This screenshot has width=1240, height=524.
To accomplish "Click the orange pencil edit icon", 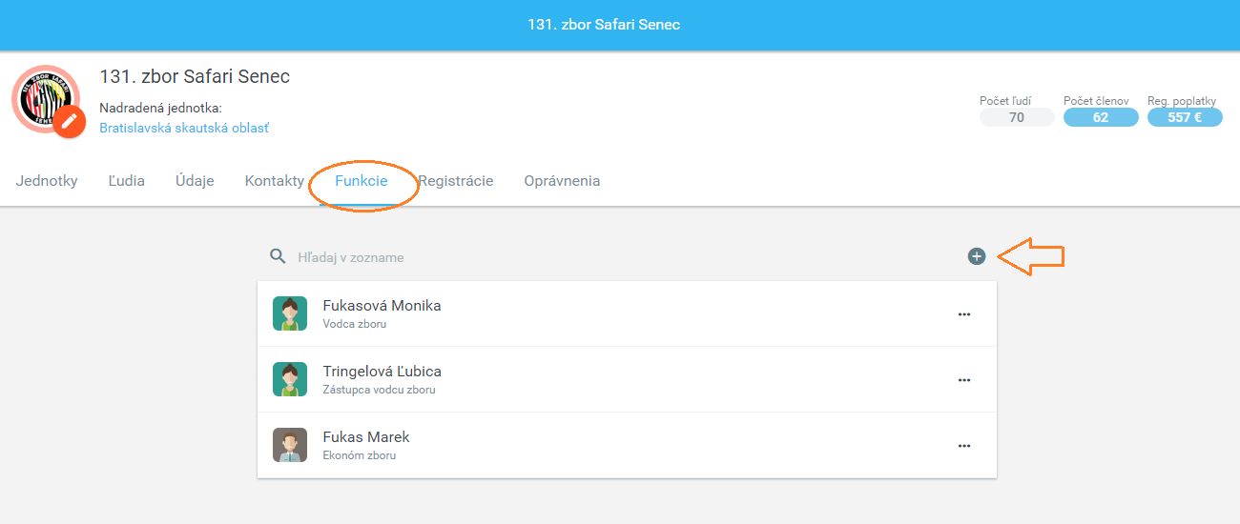I will 69,122.
